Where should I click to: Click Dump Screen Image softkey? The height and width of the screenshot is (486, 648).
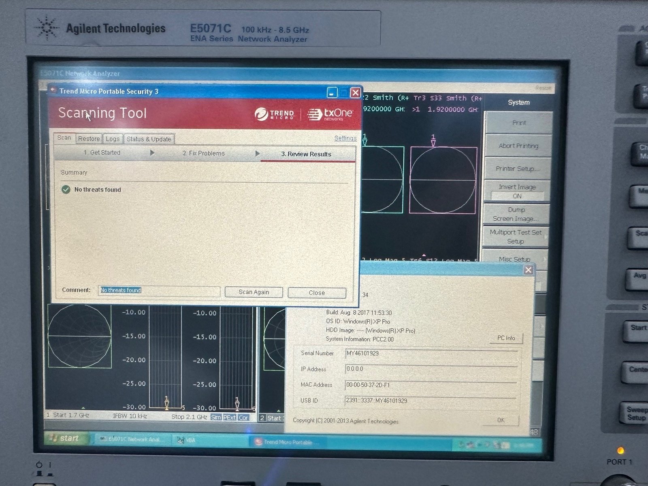[x=516, y=214]
